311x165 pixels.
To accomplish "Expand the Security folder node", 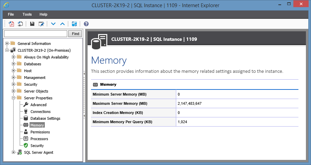I will (13, 84).
